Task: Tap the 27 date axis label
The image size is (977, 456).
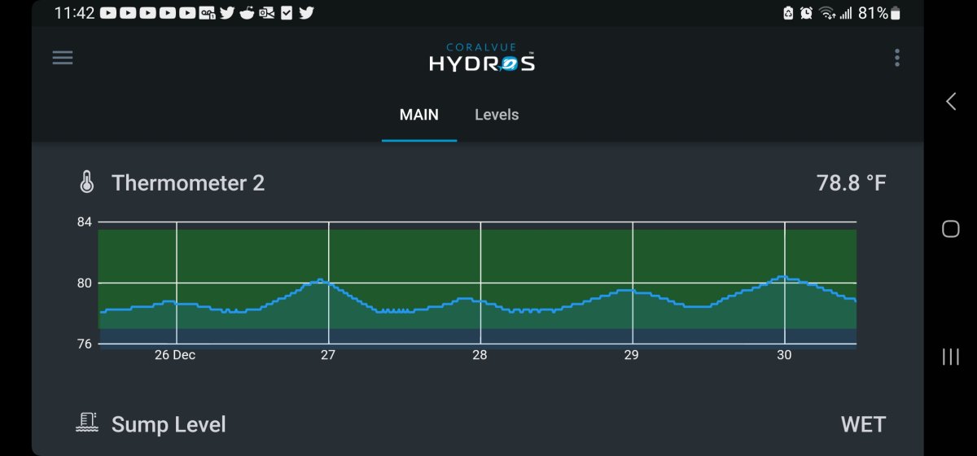Action: coord(328,355)
